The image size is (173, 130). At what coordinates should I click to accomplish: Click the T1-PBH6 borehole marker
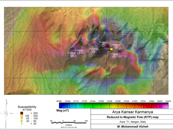(72, 56)
